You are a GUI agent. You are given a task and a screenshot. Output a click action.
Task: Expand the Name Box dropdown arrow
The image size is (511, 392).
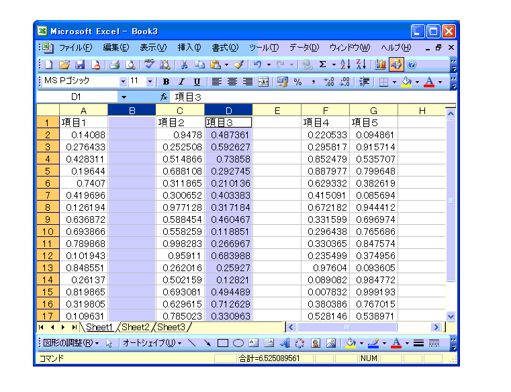124,97
